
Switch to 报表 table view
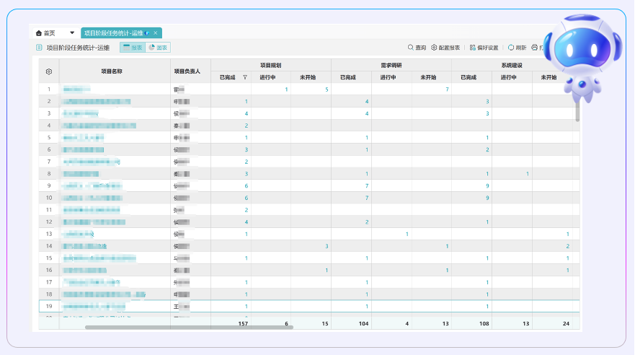click(132, 48)
